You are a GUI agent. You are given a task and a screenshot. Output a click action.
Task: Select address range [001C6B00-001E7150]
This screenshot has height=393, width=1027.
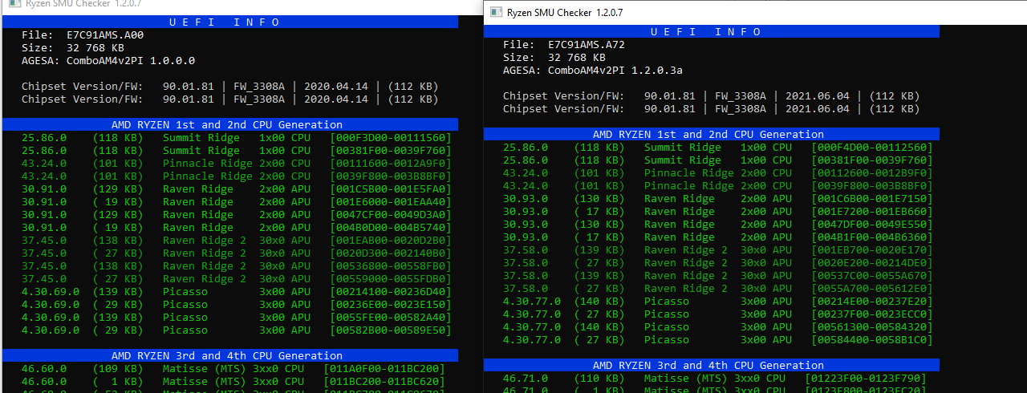[x=872, y=199]
